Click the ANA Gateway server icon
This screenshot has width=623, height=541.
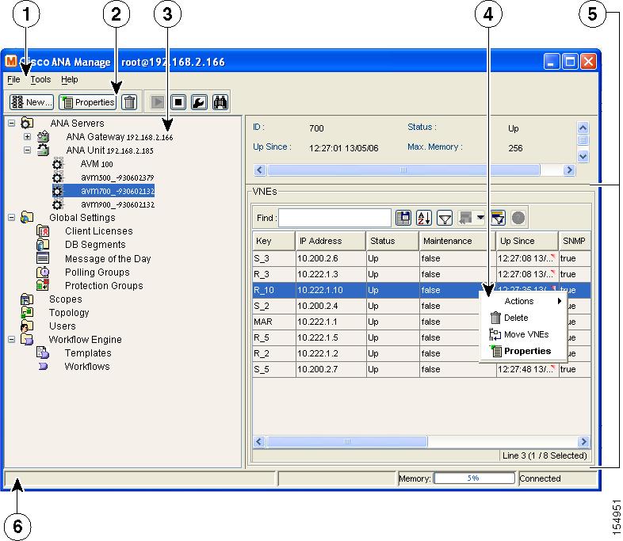(43, 136)
